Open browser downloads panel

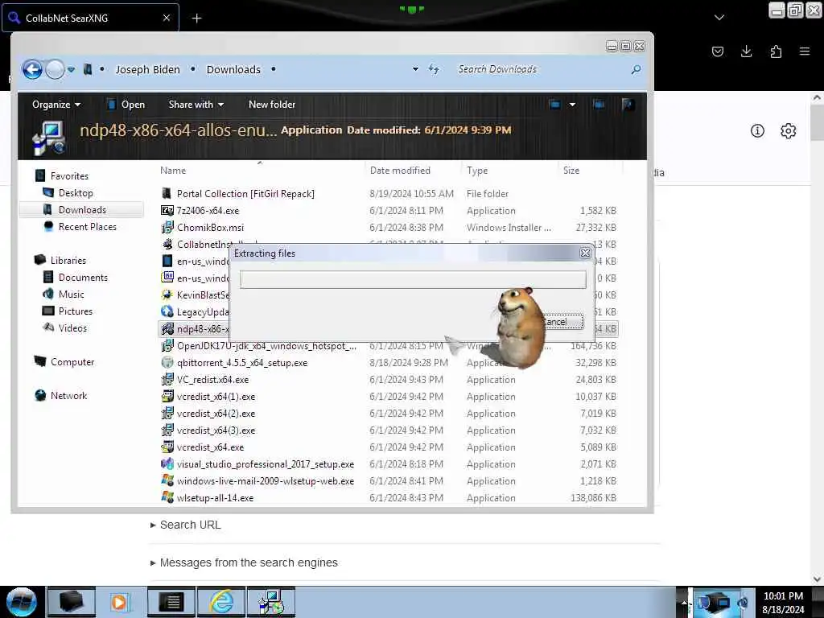pyautogui.click(x=746, y=51)
